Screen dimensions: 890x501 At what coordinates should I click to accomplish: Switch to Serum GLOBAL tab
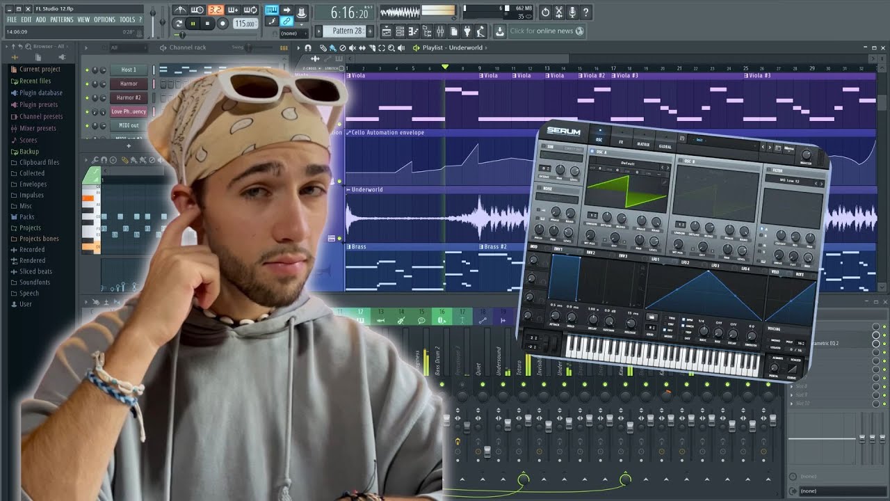(665, 146)
